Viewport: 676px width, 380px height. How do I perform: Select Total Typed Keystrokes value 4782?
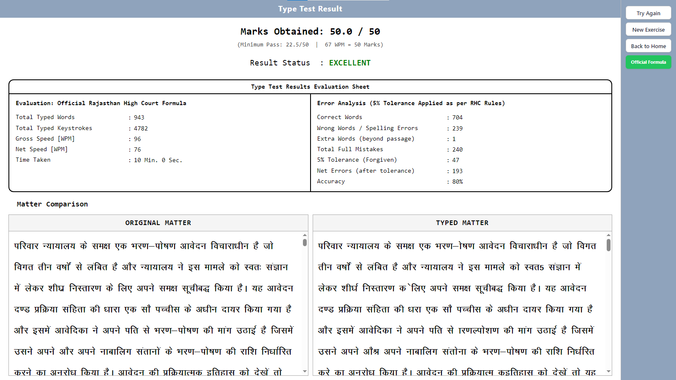pos(141,128)
